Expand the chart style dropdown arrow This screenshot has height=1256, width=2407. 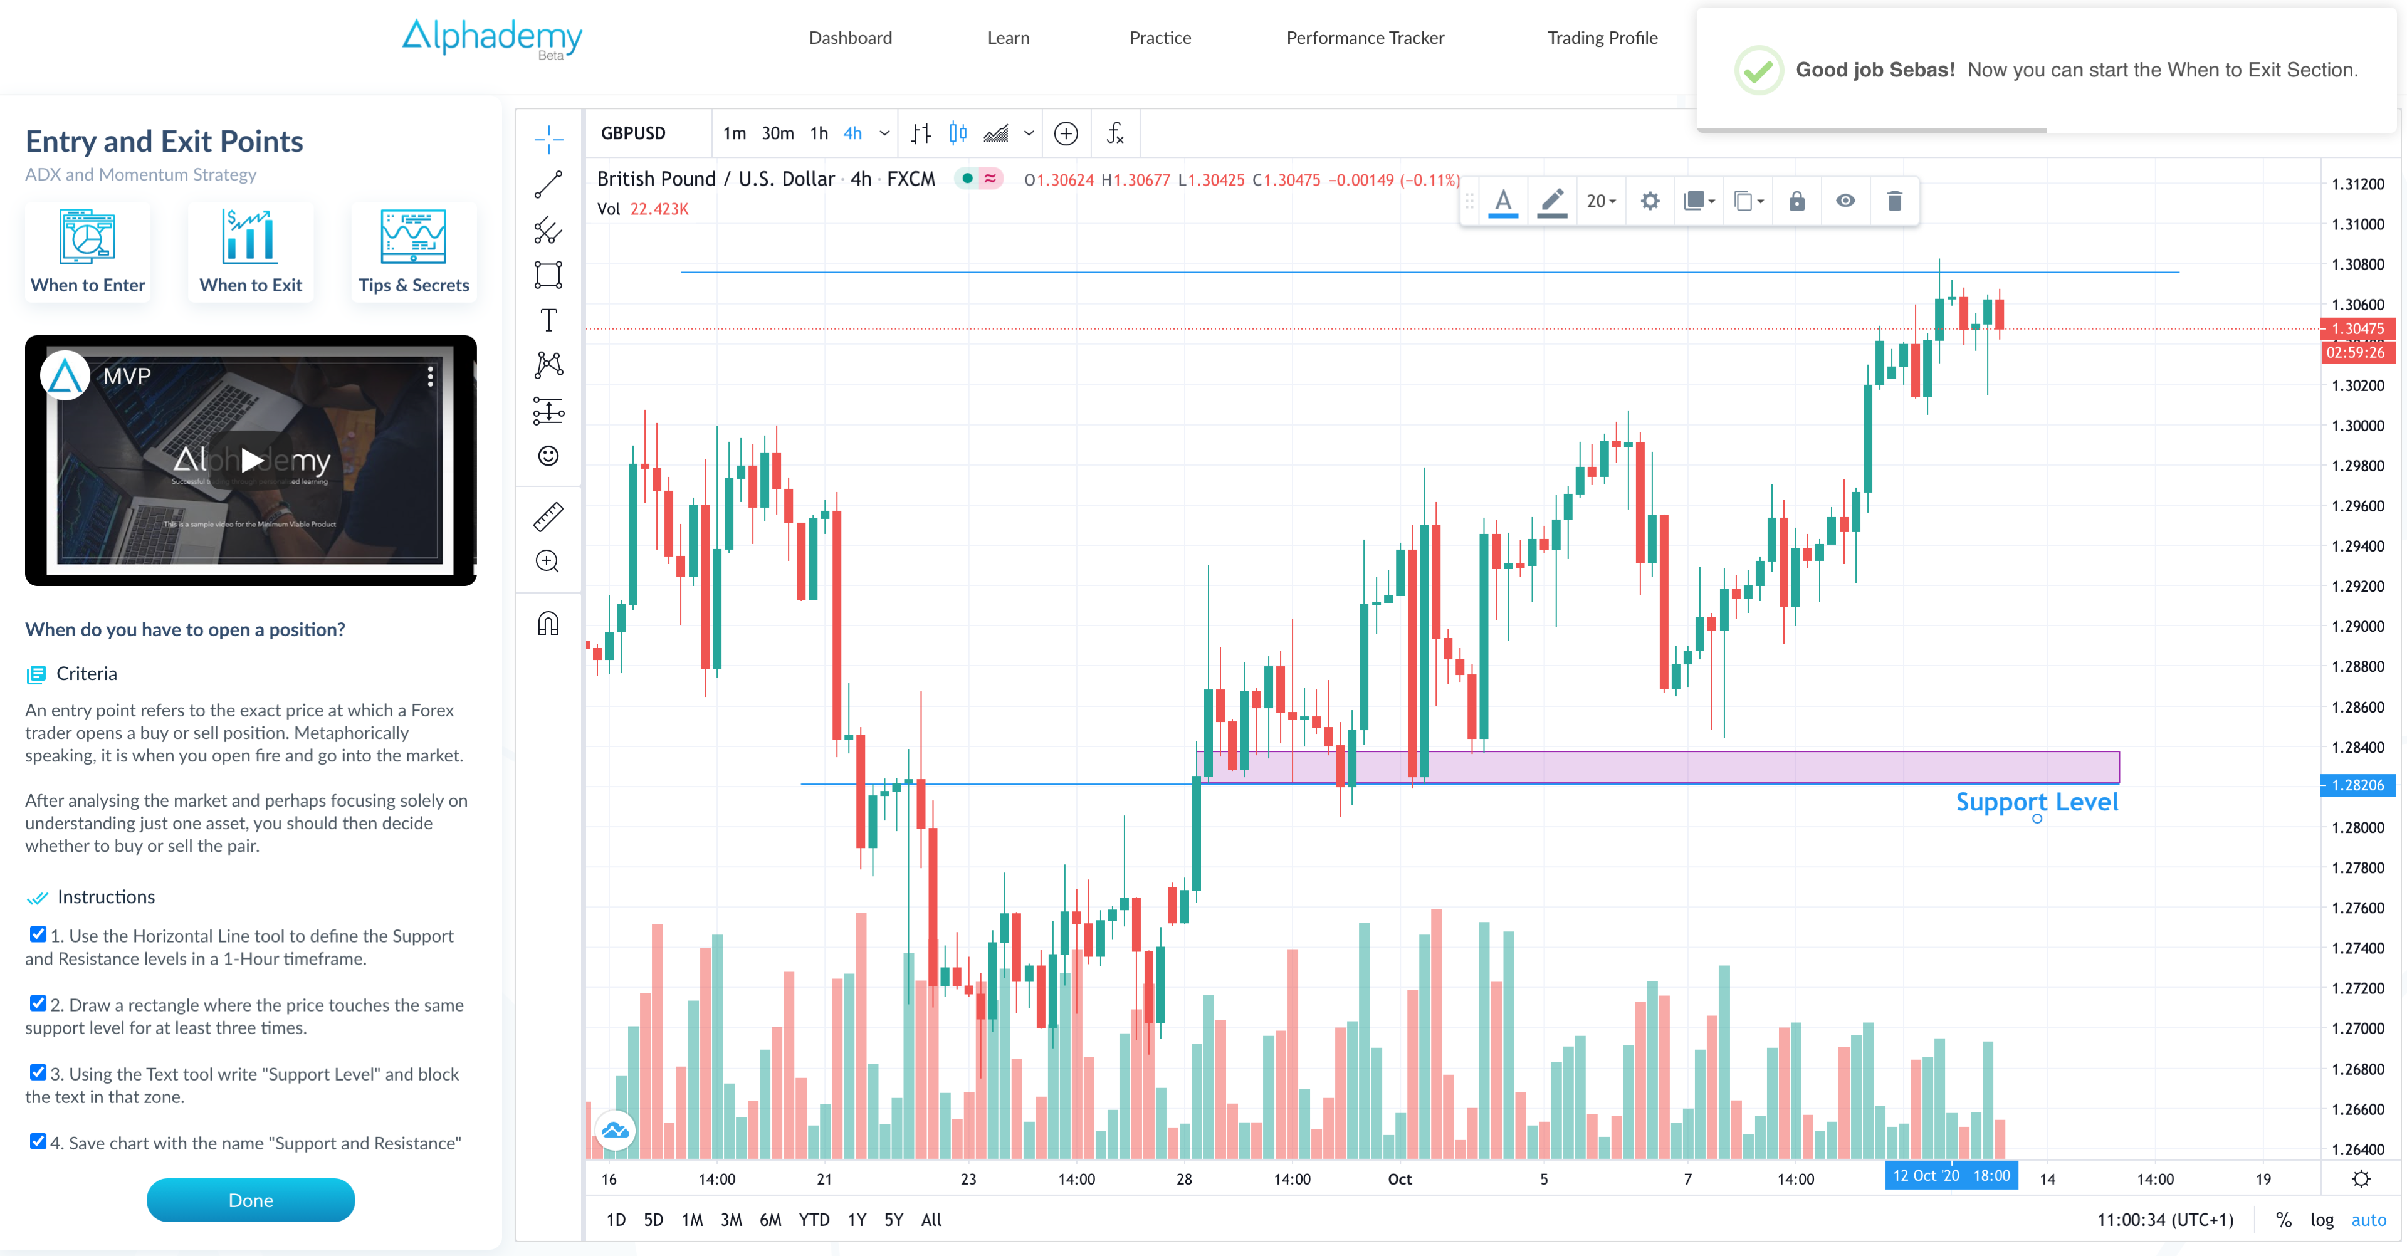coord(1029,133)
